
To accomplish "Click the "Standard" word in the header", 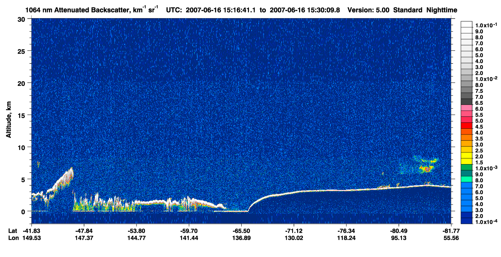I will coord(409,10).
